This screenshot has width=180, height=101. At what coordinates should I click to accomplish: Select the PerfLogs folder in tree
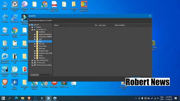[x=42, y=49]
